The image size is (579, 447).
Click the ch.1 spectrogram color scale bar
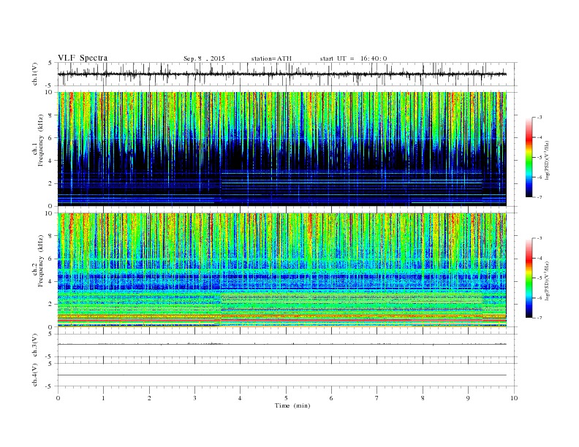pos(529,157)
